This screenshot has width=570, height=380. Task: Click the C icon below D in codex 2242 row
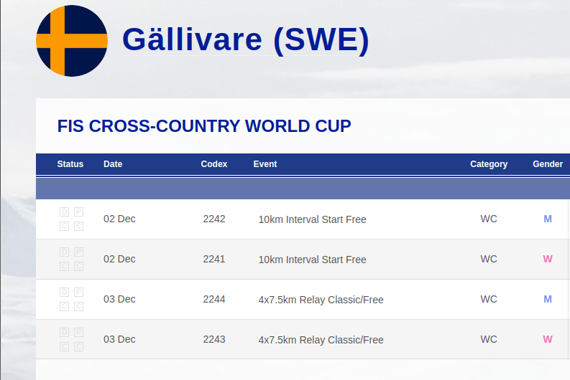pos(65,227)
